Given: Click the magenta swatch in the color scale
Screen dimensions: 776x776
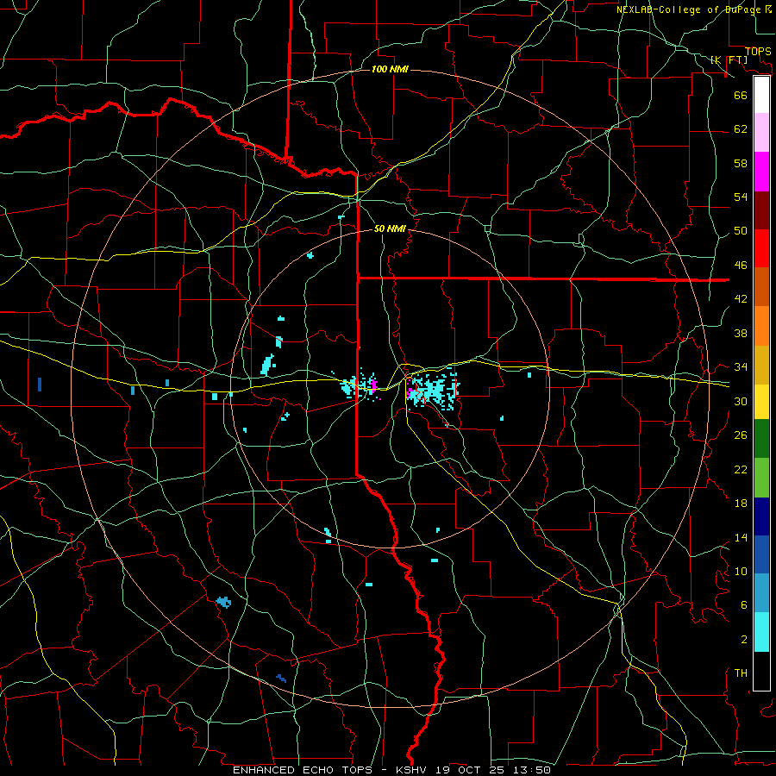Looking at the screenshot, I should pyautogui.click(x=761, y=172).
